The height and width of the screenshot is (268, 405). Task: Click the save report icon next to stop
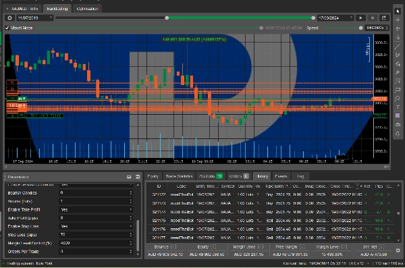coord(384,18)
